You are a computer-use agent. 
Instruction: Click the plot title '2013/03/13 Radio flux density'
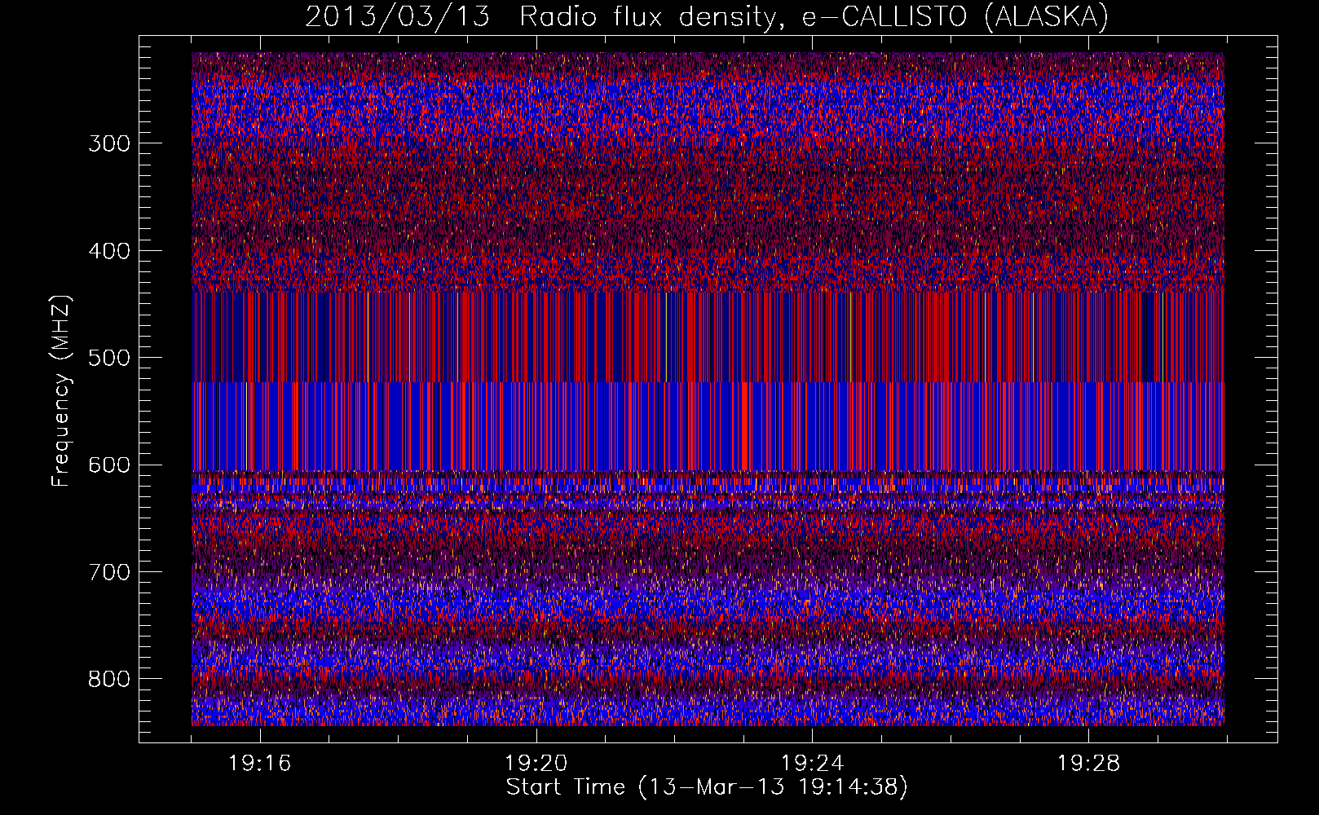707,17
